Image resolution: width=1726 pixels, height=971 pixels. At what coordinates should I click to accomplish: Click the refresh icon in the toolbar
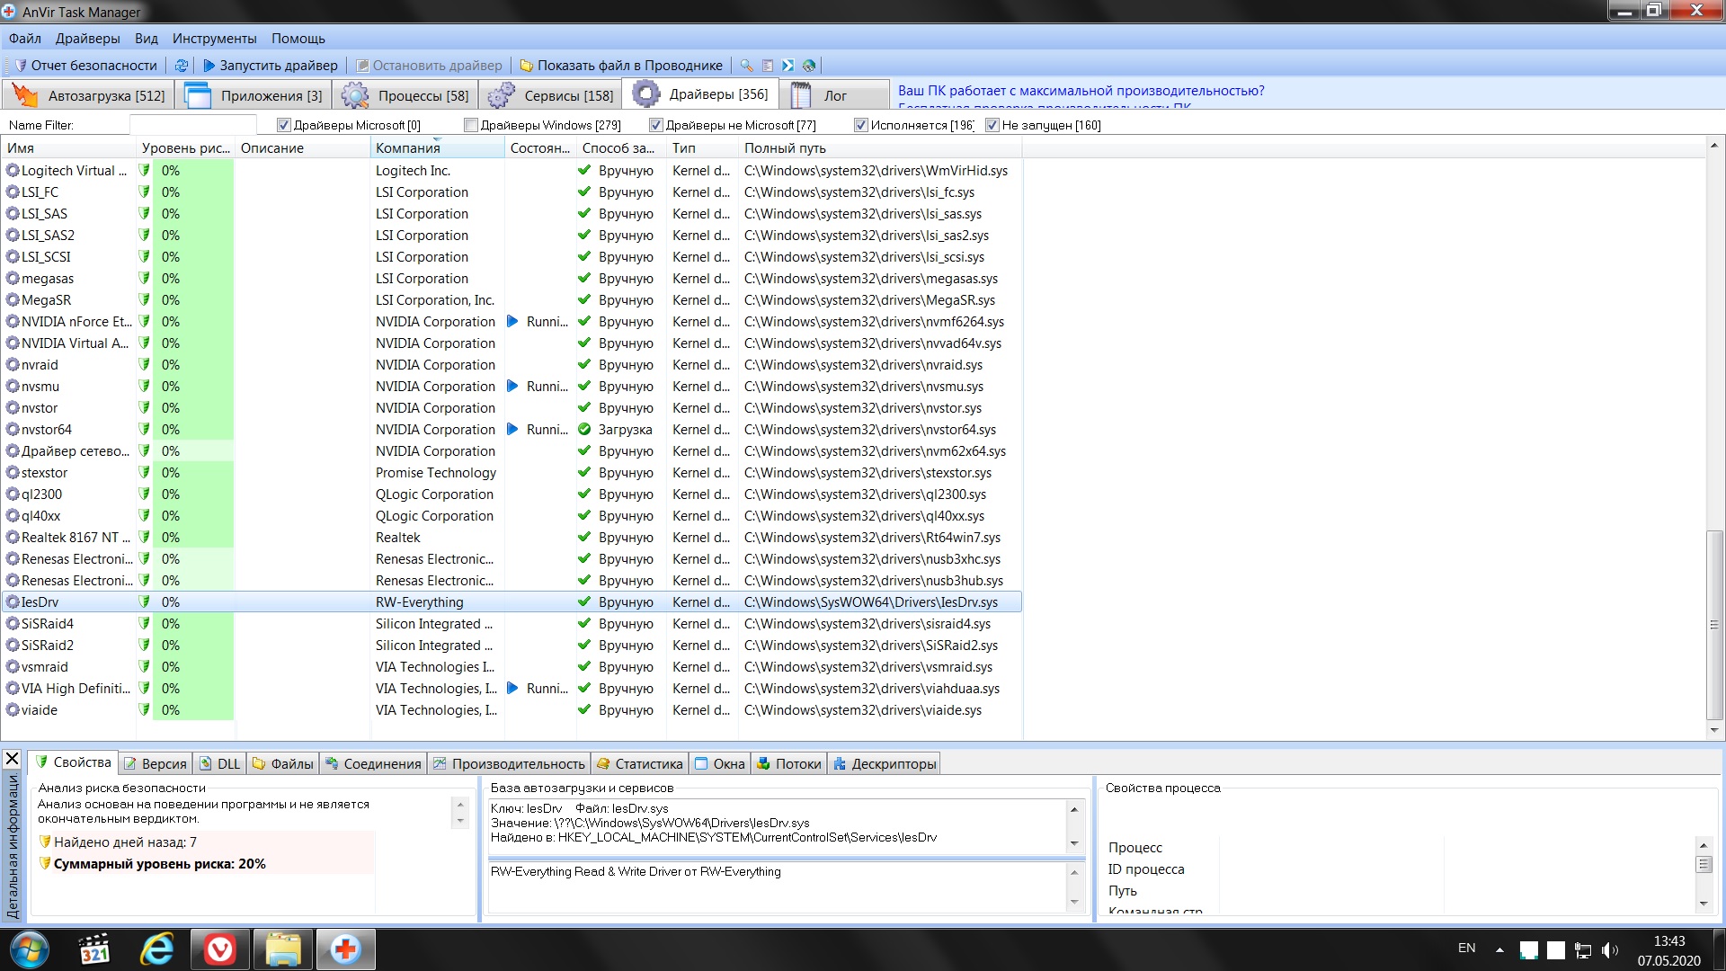[x=181, y=66]
